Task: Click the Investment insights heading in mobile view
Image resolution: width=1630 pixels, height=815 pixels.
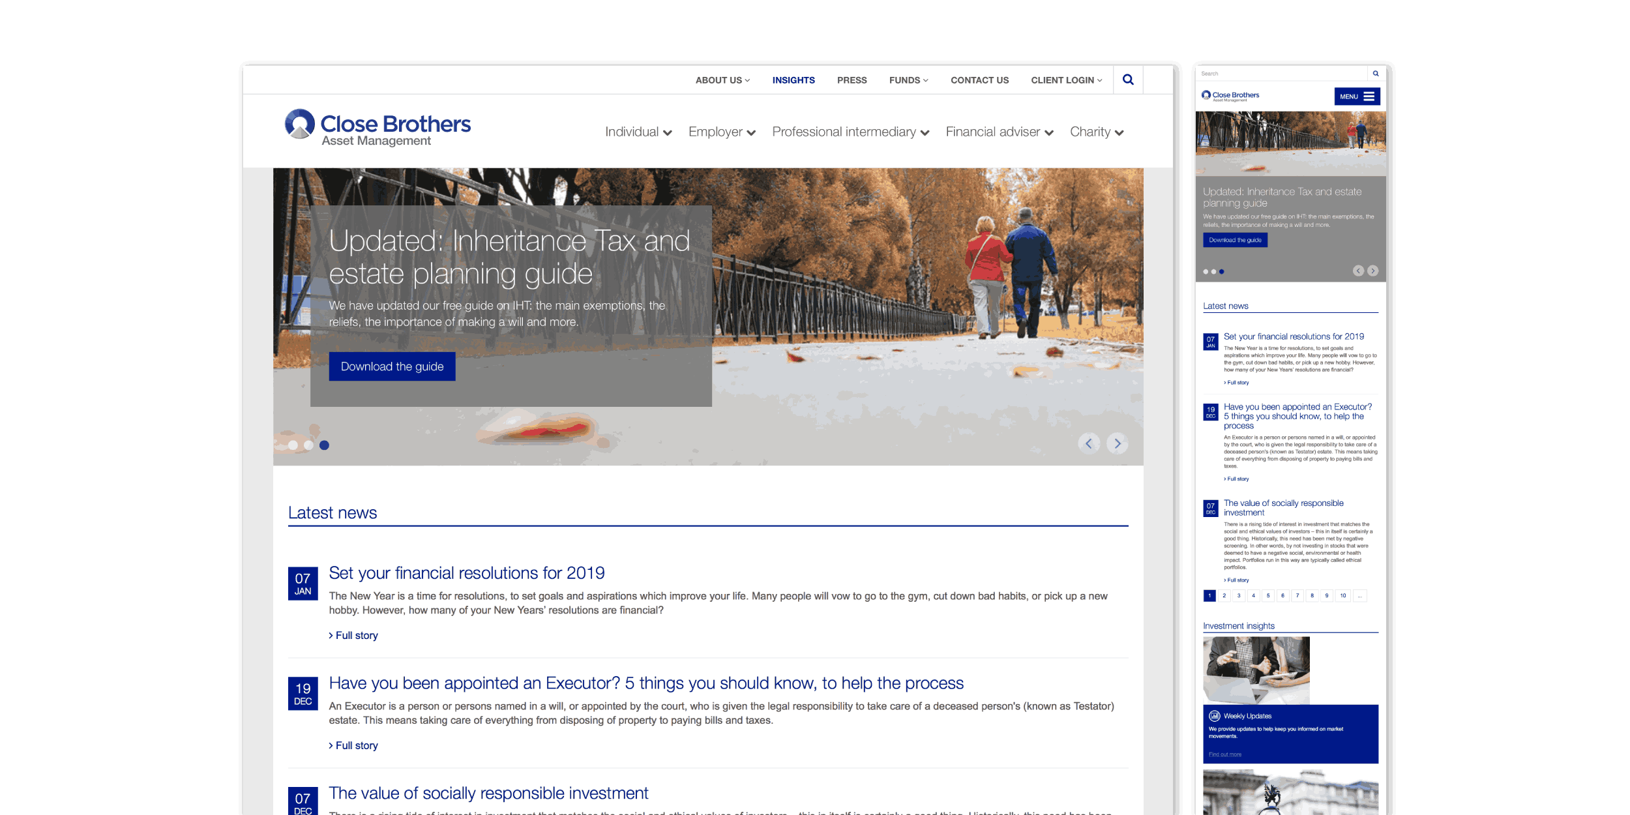Action: (x=1239, y=626)
